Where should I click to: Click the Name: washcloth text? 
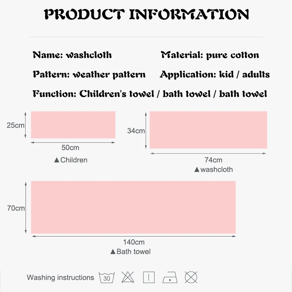point(72,55)
